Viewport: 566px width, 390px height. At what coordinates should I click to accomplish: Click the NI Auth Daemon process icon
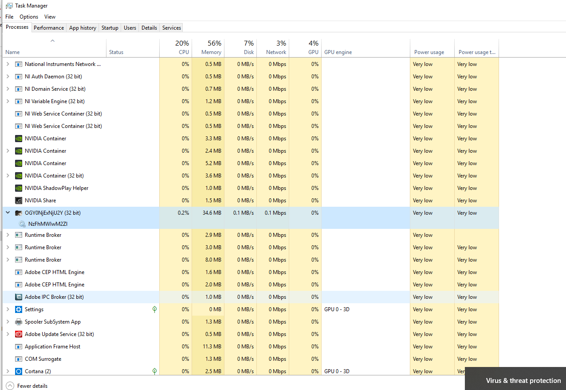19,77
